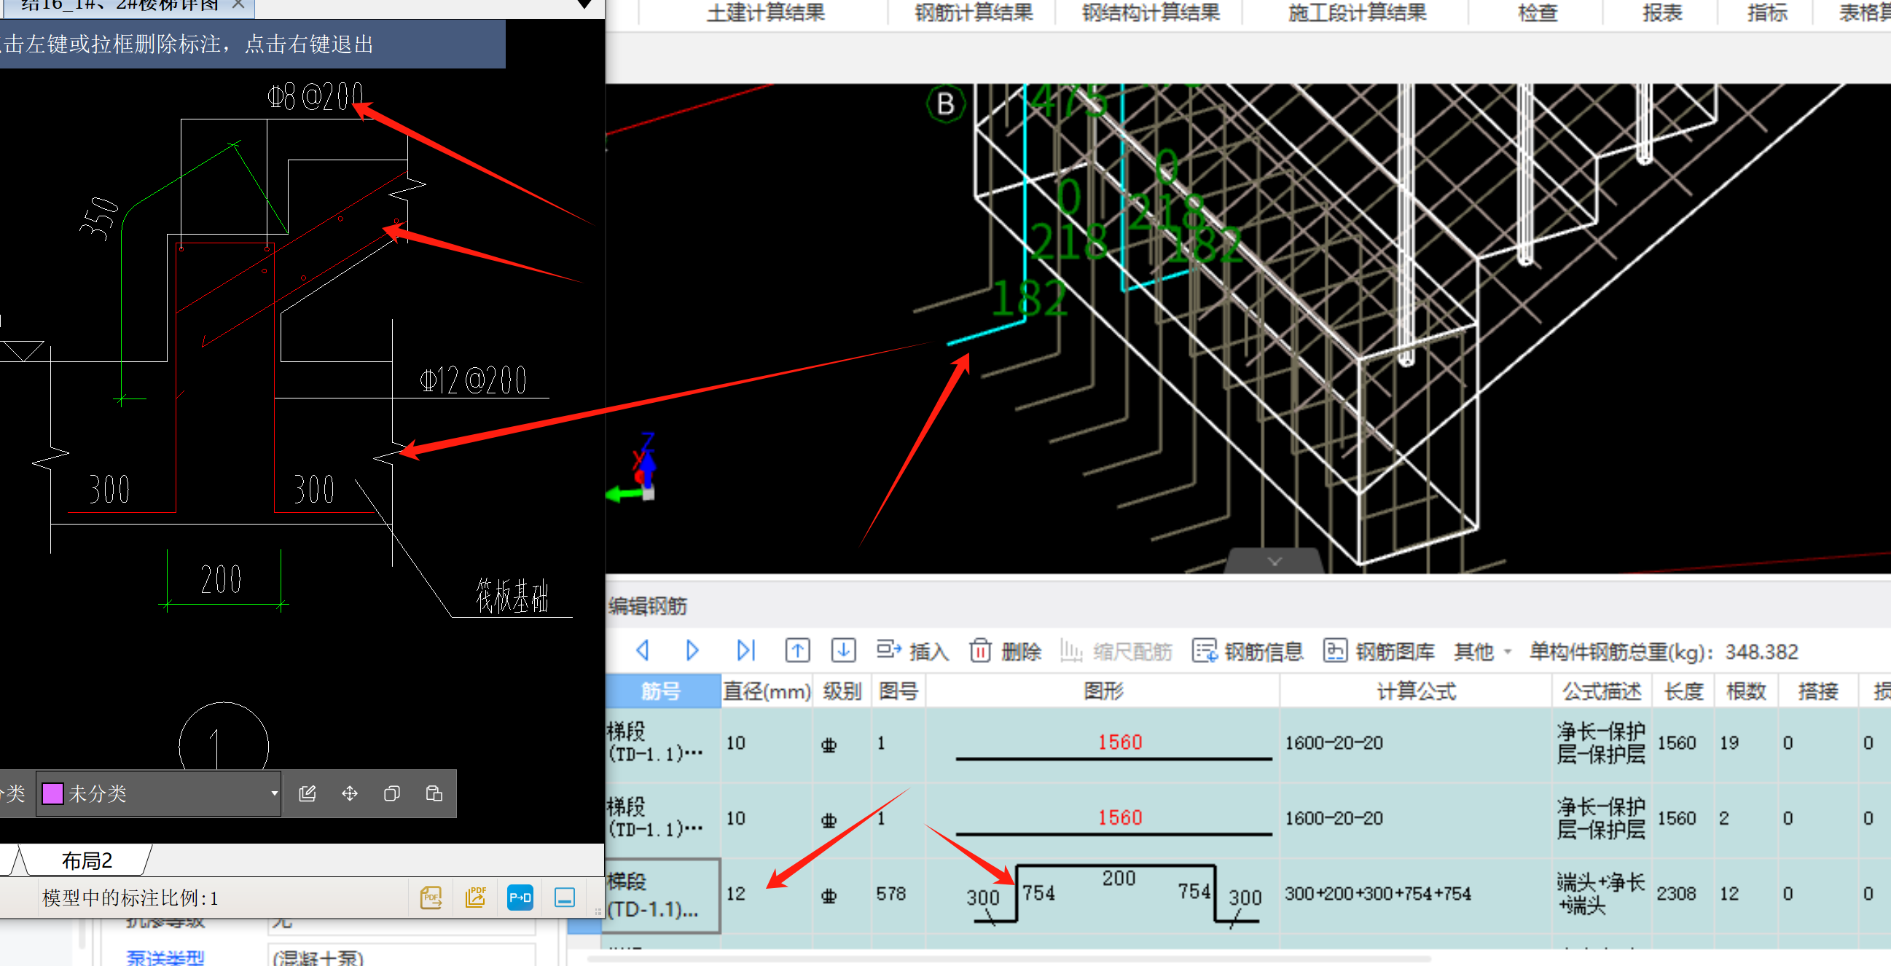Click the export PDF icon
1891x966 pixels.
pos(431,897)
